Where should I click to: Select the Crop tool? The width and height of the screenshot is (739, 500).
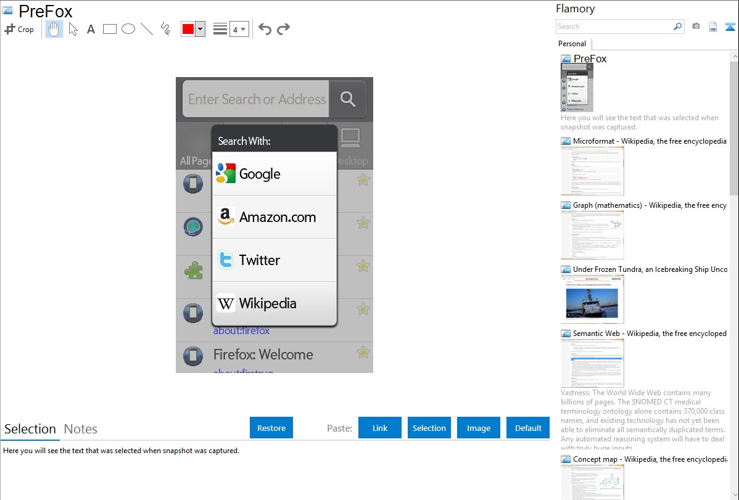click(x=19, y=29)
